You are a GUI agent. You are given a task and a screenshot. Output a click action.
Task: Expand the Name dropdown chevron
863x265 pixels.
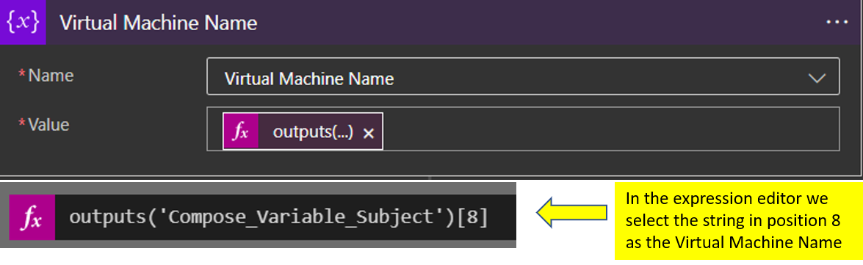(x=816, y=79)
